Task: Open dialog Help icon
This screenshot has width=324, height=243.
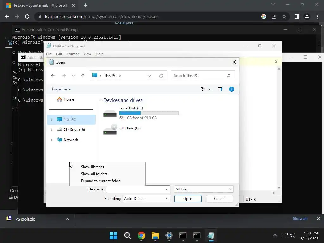Action: pyautogui.click(x=231, y=89)
